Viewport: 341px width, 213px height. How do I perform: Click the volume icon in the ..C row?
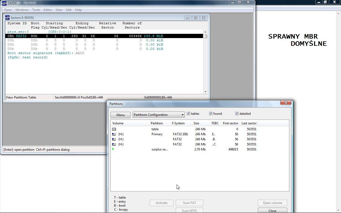pos(114,144)
